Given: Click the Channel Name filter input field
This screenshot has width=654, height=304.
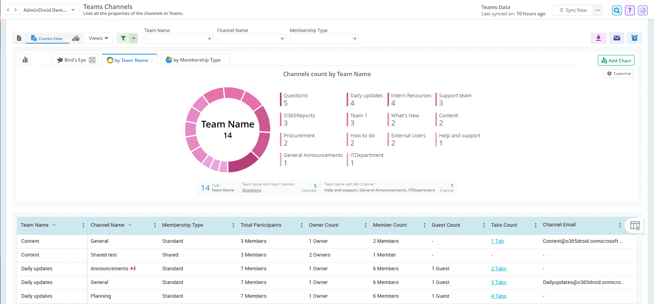Looking at the screenshot, I should [x=248, y=39].
